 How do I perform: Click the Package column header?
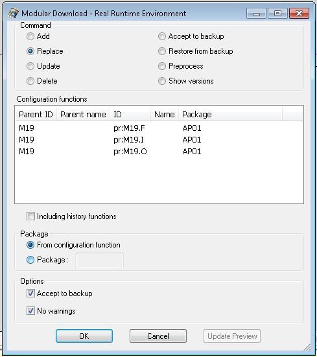(231, 114)
